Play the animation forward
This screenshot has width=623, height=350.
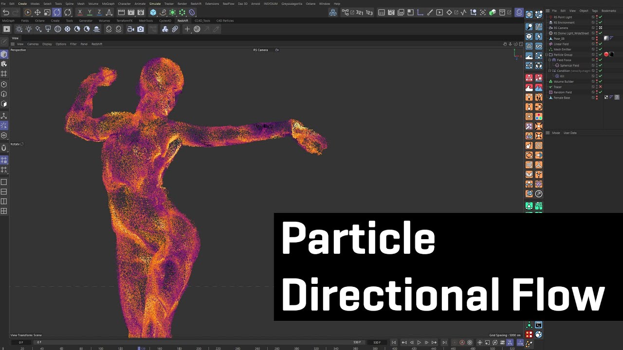pos(419,343)
